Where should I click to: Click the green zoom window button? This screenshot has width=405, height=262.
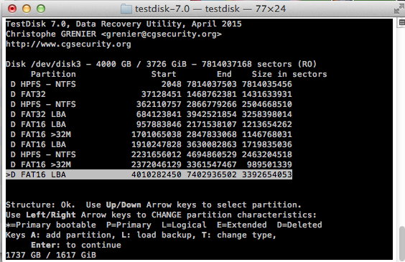click(41, 9)
